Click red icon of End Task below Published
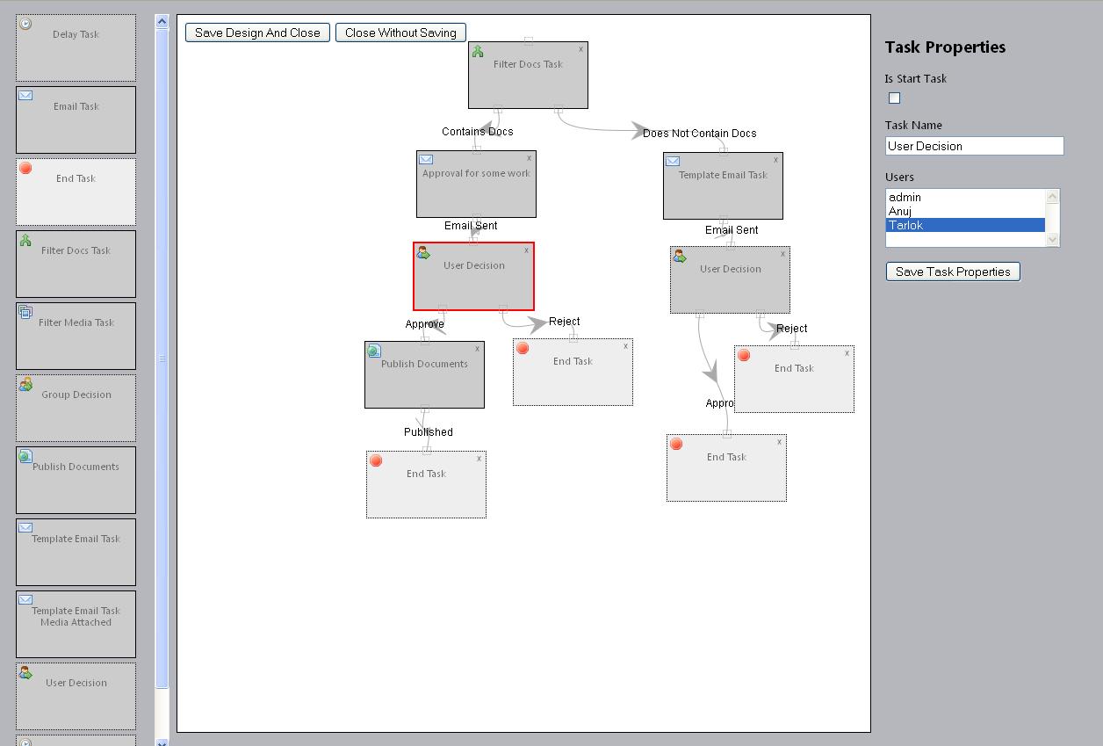This screenshot has width=1103, height=746. pos(376,461)
